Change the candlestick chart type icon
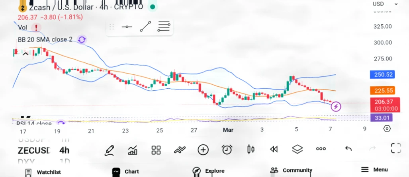 point(250,150)
